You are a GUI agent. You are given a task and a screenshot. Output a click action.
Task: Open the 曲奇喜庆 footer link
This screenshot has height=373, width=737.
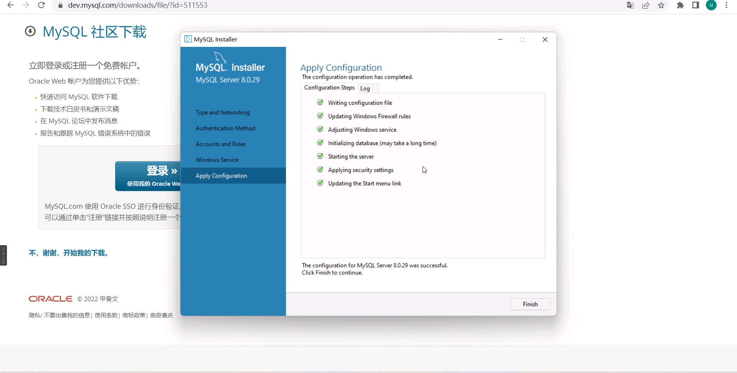click(x=162, y=315)
